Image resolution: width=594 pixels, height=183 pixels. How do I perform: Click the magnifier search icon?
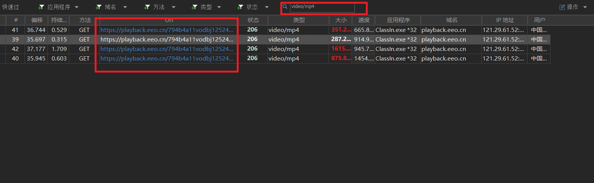285,7
